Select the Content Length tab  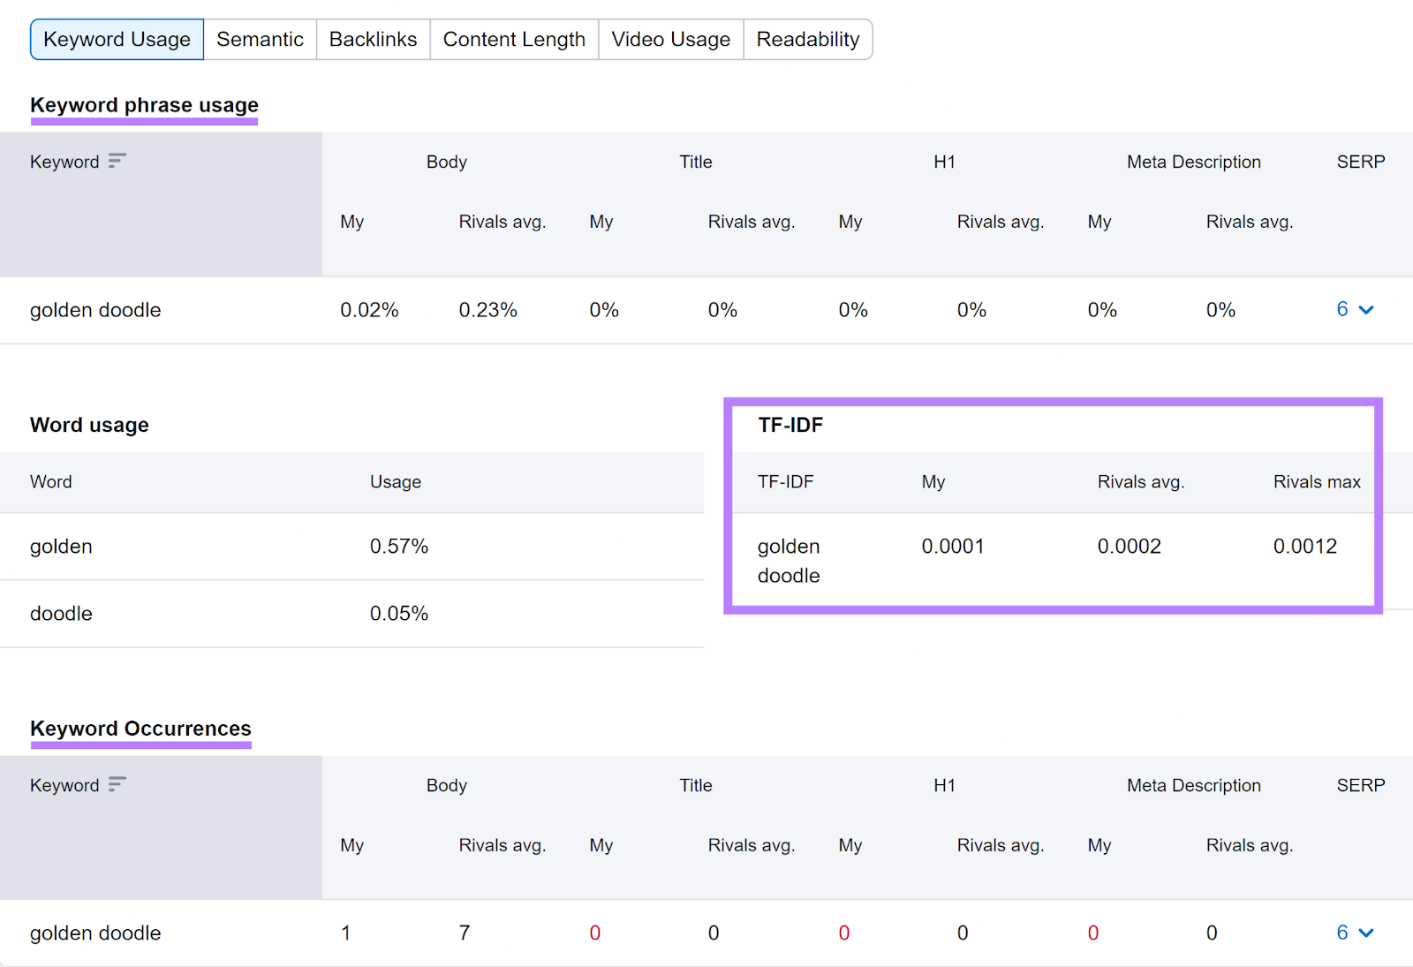[x=514, y=39]
